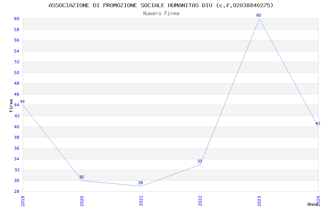Viewport: 322px width, 208px height.
Task: Click the y-axis tick value 40
Action: pos(17,127)
